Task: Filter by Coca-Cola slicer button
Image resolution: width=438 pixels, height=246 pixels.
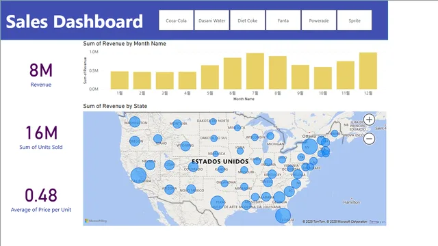Action: click(x=176, y=20)
